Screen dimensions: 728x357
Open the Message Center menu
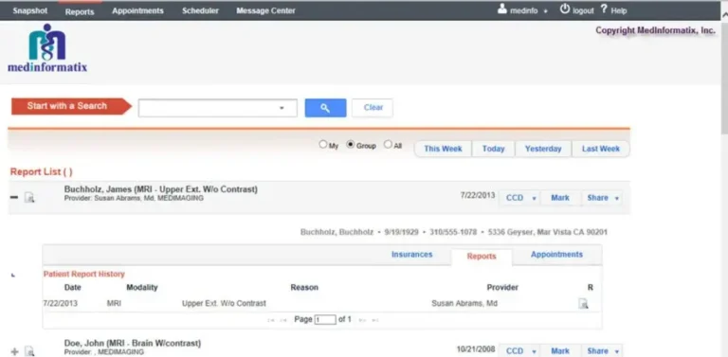[265, 10]
